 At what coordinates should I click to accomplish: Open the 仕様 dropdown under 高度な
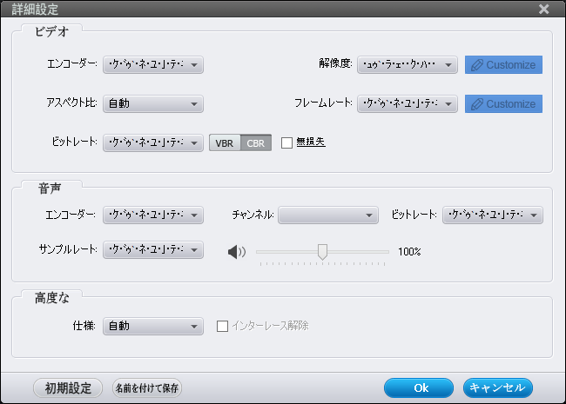coord(152,327)
